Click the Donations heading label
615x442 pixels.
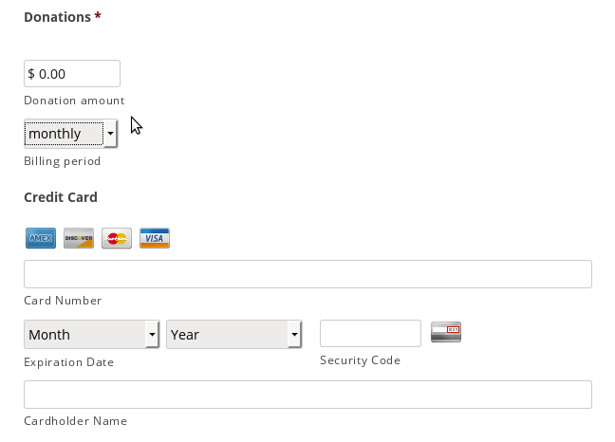(58, 17)
